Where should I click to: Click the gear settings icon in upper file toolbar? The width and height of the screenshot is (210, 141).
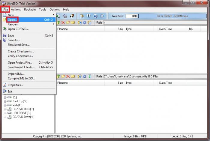point(85,22)
